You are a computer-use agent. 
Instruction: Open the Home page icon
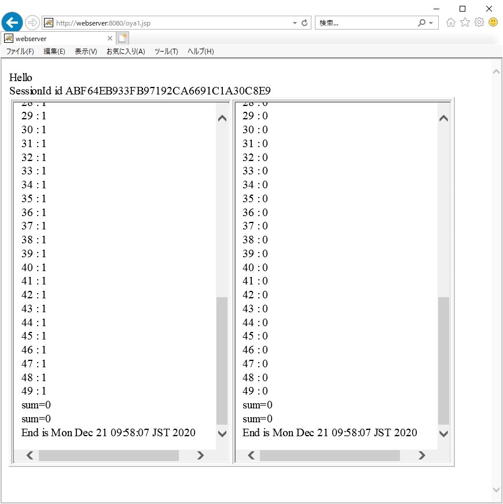(x=451, y=22)
